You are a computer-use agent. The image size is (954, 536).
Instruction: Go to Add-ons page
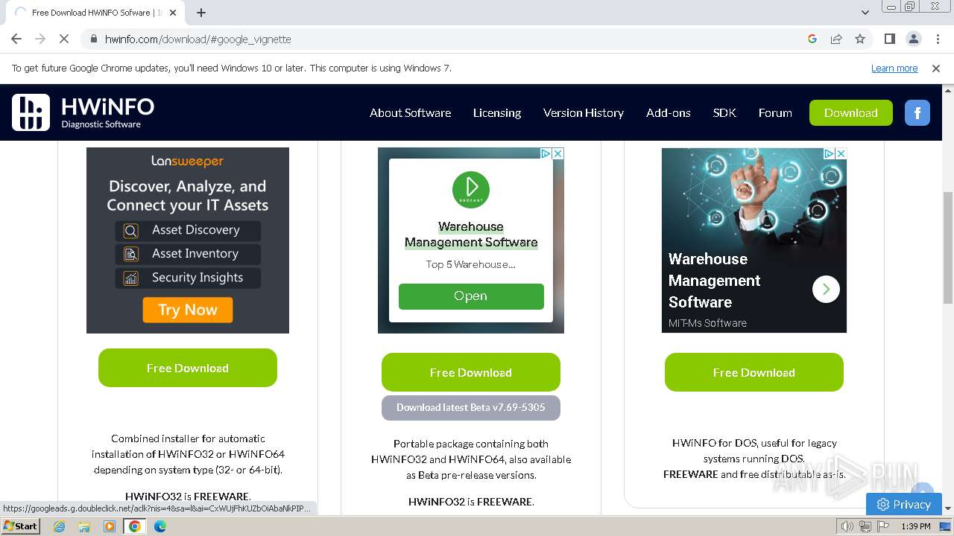click(x=669, y=113)
